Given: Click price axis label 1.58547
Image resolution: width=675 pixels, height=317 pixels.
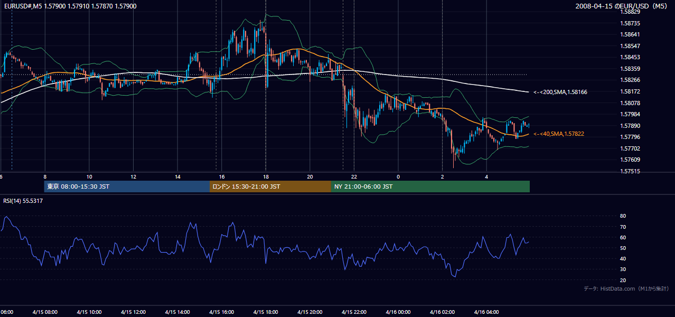Looking at the screenshot, I should pyautogui.click(x=631, y=46).
